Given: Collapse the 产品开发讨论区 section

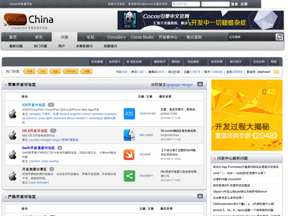Looking at the screenshot, I should tap(200, 196).
